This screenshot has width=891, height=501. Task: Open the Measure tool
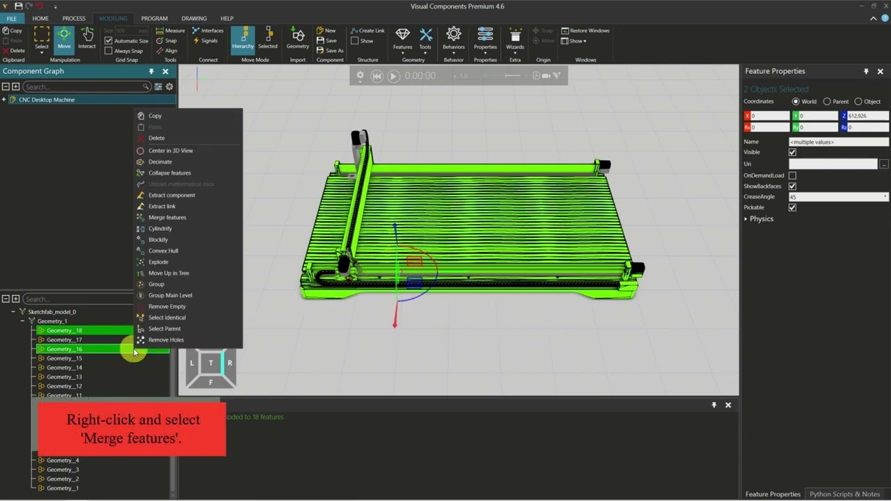[171, 31]
